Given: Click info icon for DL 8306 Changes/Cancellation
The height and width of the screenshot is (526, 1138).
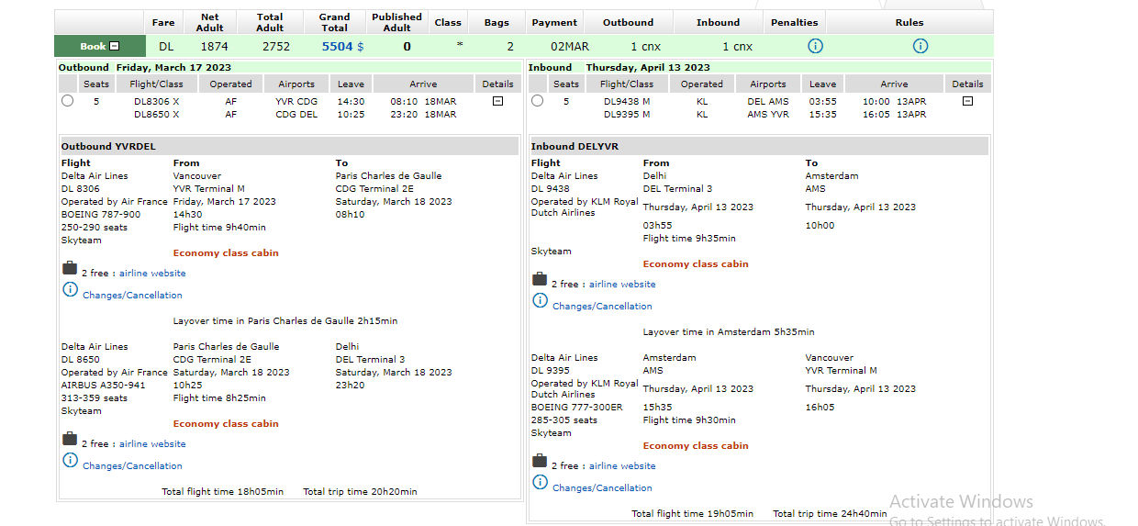Looking at the screenshot, I should [70, 290].
